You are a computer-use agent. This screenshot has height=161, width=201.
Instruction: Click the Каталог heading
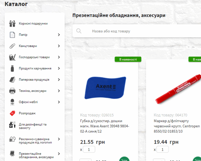16,4
